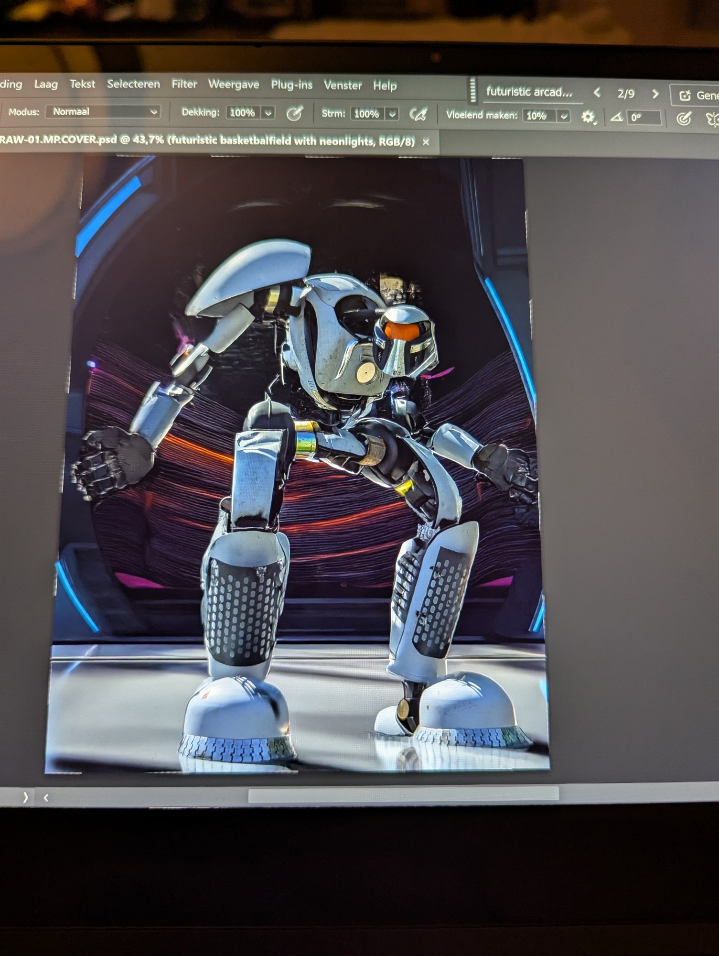Toggle pressure for opacity icon after Dekking

click(294, 113)
